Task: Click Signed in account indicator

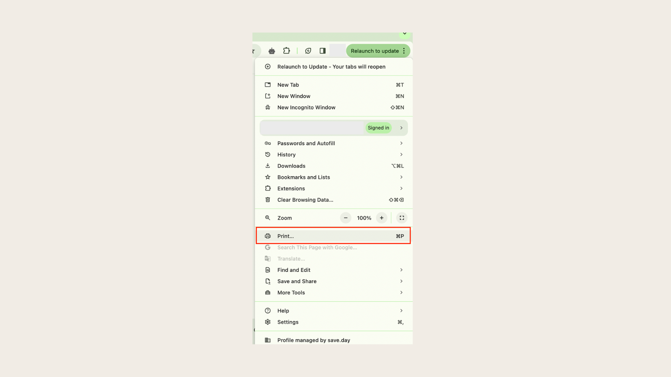Action: 378,128
